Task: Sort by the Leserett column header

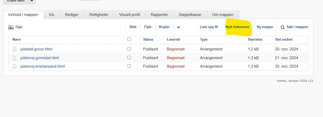Action: click(x=174, y=40)
